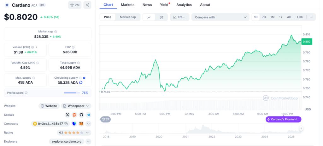Click the Profile score progress bar
The height and width of the screenshot is (146, 323).
(72, 93)
